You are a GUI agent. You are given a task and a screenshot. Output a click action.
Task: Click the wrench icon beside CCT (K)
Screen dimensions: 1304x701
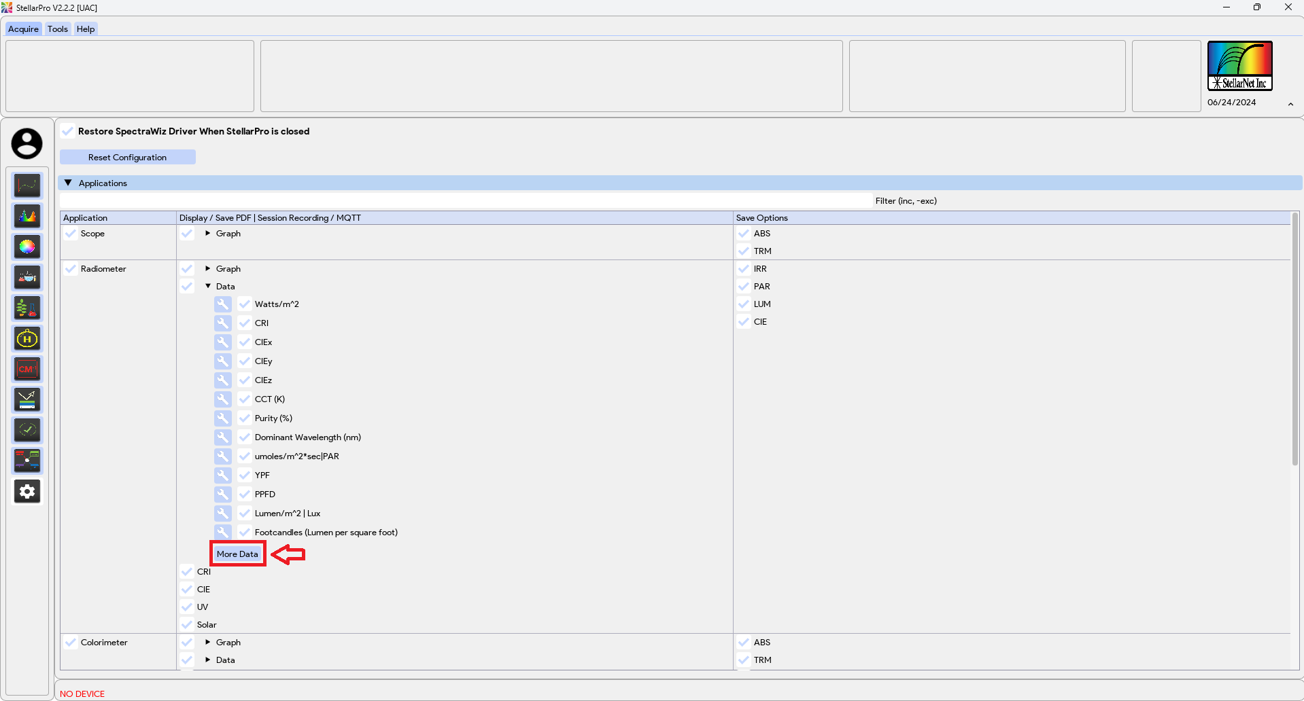click(222, 399)
